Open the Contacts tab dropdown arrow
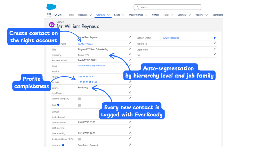 pos(108,15)
